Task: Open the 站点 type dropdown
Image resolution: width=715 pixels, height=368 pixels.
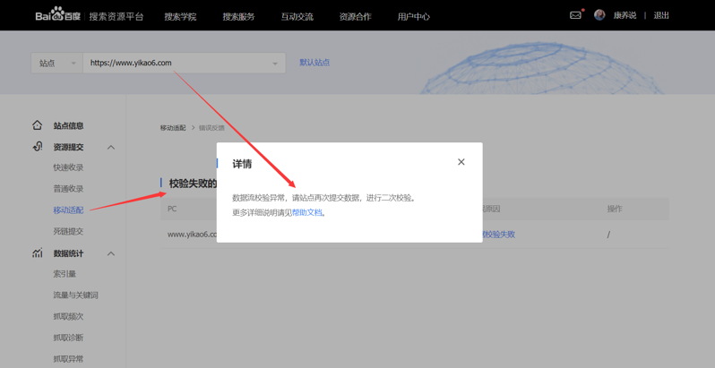Action: [56, 63]
